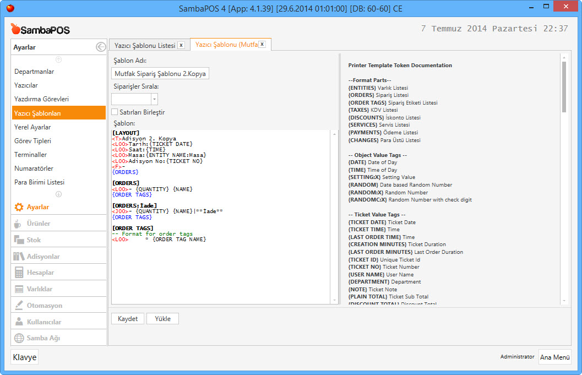
Task: Click the Şablon Adı text field
Action: [160, 74]
